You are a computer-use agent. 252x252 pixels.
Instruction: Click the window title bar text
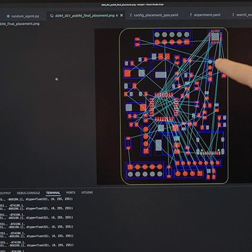click(133, 4)
